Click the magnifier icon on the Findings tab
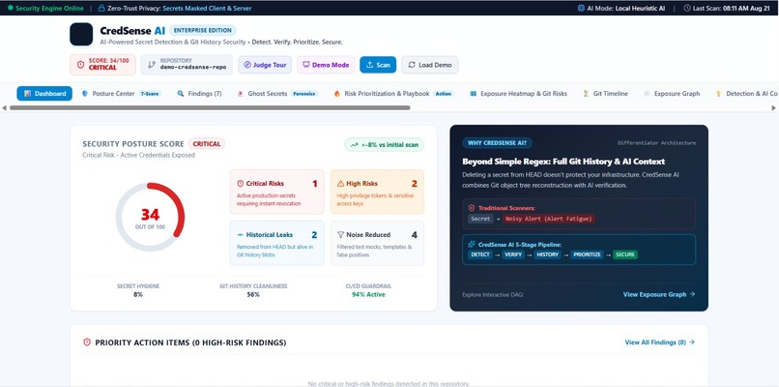 (181, 94)
